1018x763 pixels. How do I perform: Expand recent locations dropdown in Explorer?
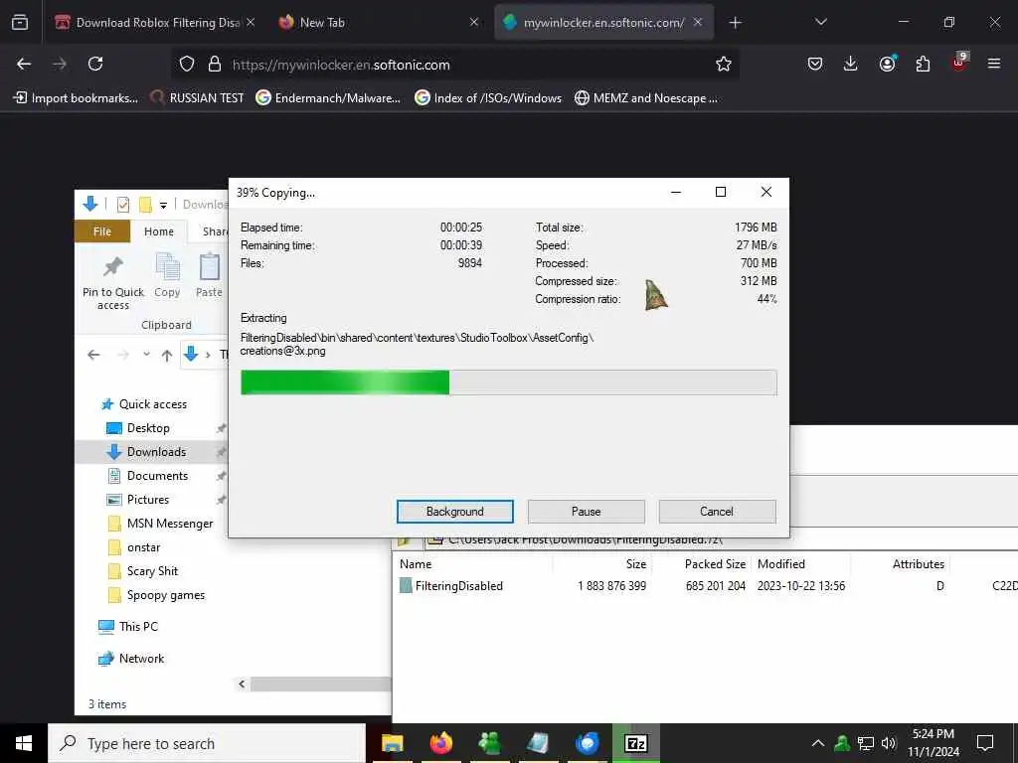pyautogui.click(x=146, y=355)
